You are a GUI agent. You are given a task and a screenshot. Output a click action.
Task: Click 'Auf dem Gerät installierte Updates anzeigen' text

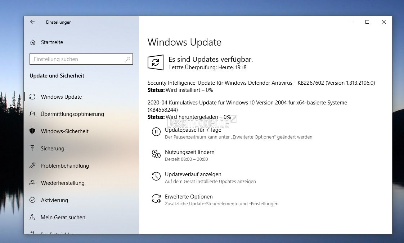[x=210, y=182]
